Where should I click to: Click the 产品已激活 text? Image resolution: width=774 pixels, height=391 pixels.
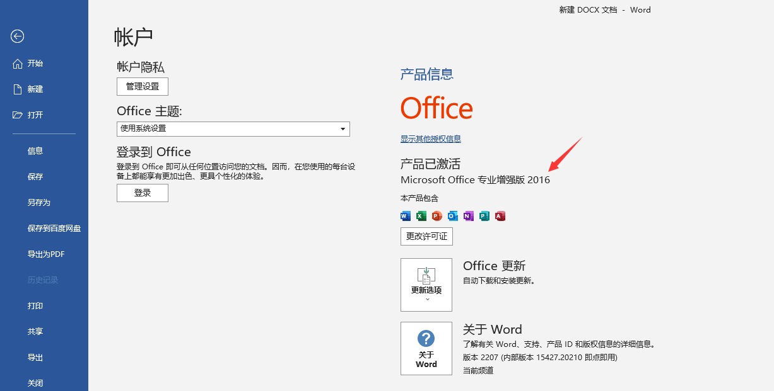tap(430, 164)
